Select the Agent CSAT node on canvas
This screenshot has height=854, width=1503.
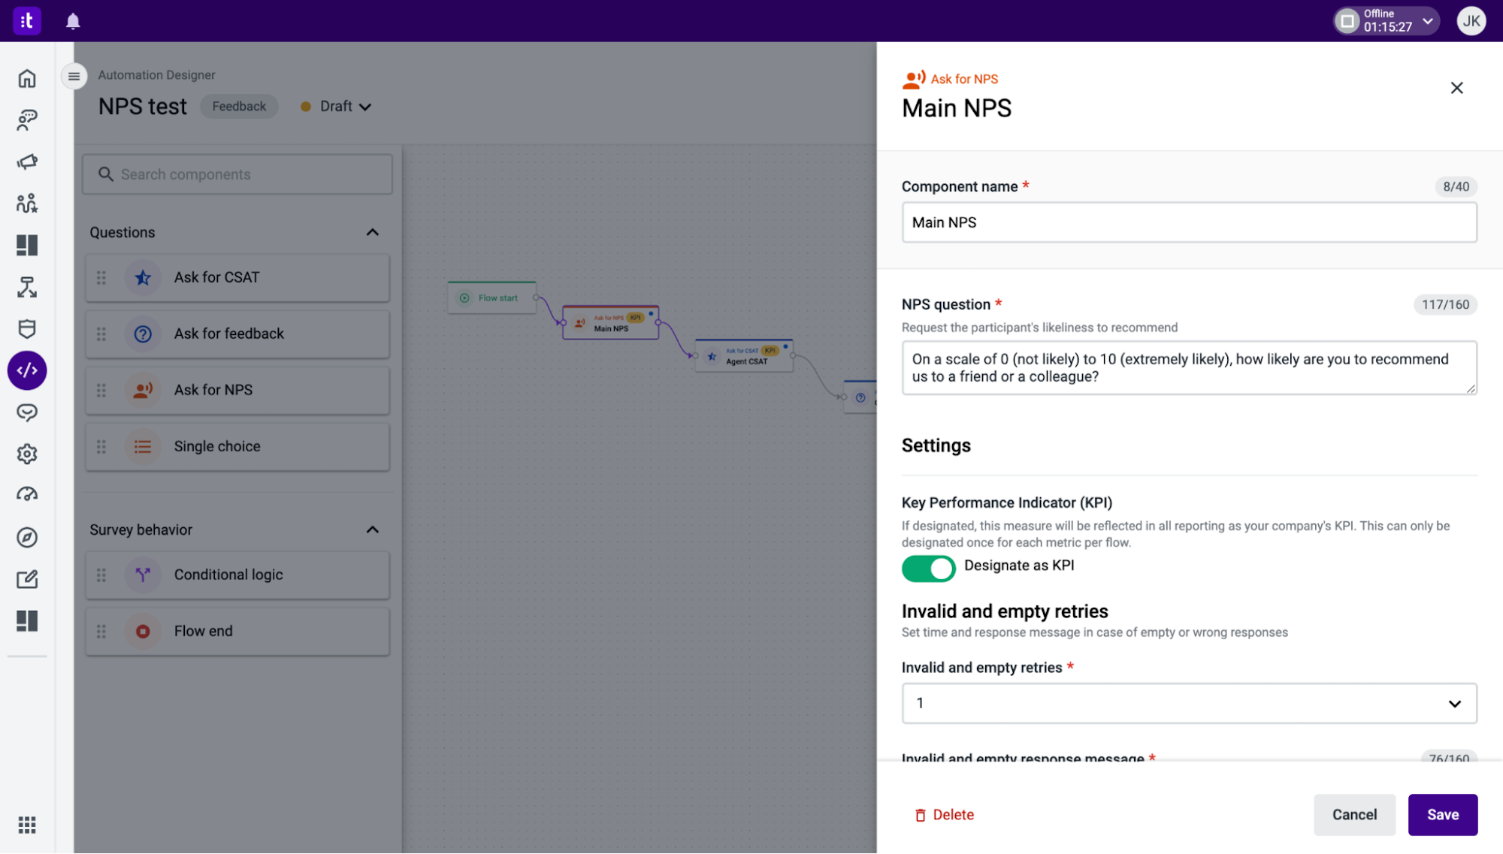coord(744,356)
